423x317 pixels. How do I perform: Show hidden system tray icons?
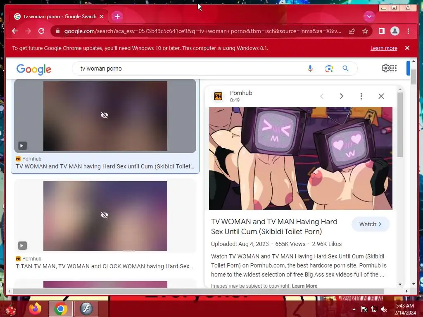point(354,309)
